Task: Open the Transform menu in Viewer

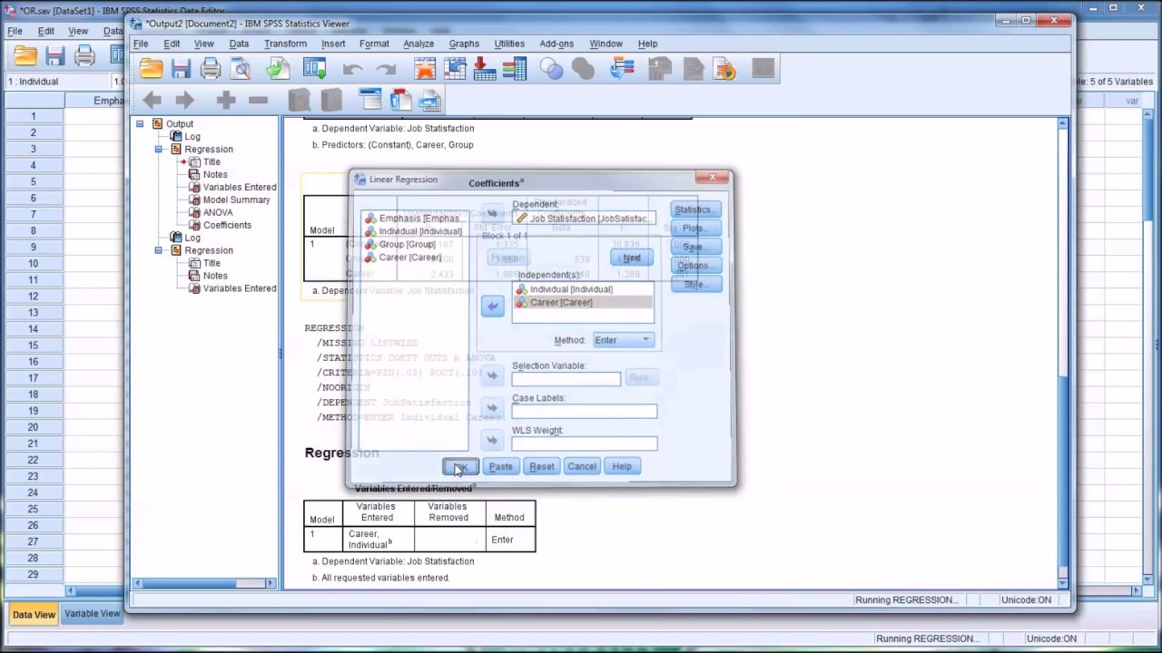Action: tap(285, 44)
